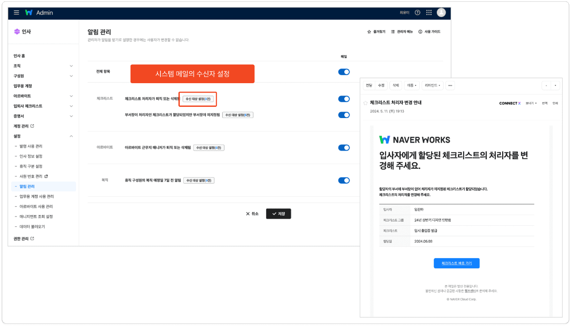Click the 체크리스트 바로 가기 button
This screenshot has width=571, height=326.
[457, 263]
